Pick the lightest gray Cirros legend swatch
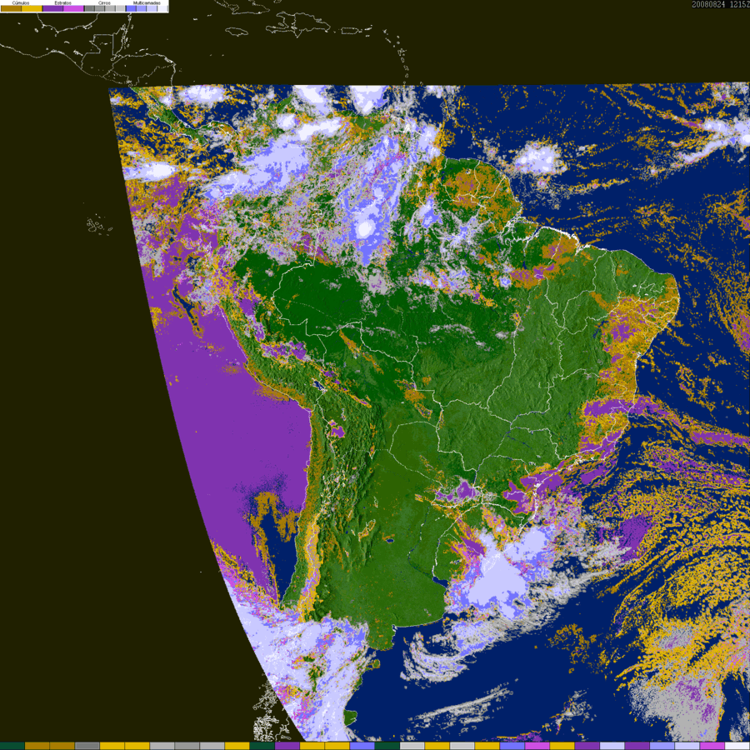The height and width of the screenshot is (750, 750). 120,8
